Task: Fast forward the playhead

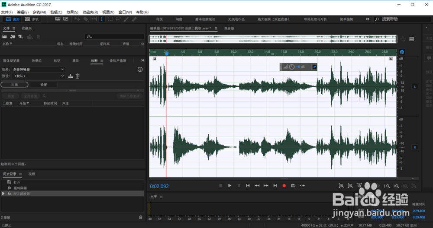Action: 266,186
